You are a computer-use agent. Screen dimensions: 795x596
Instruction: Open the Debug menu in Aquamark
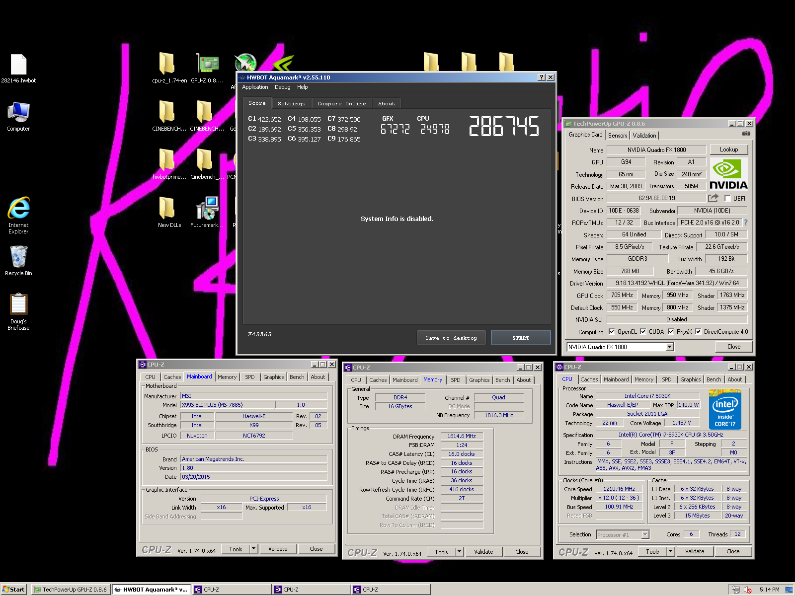283,87
